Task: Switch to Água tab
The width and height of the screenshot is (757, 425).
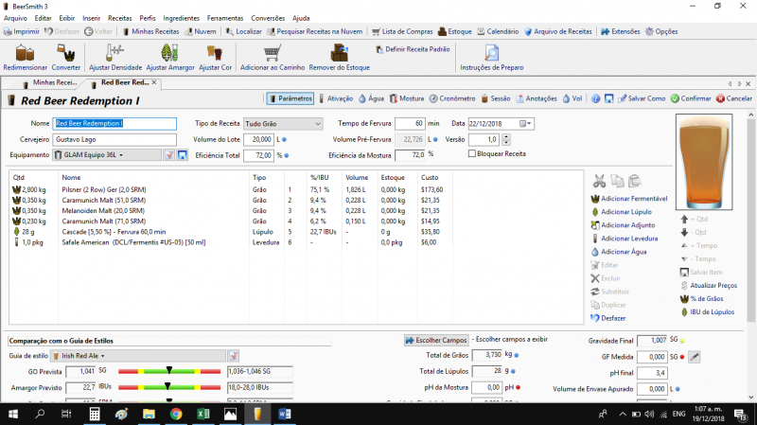Action: 371,98
